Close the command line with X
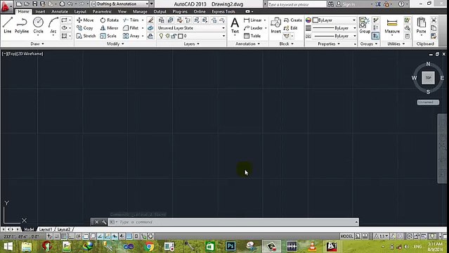Viewport: 449px width, 253px height. point(97,222)
